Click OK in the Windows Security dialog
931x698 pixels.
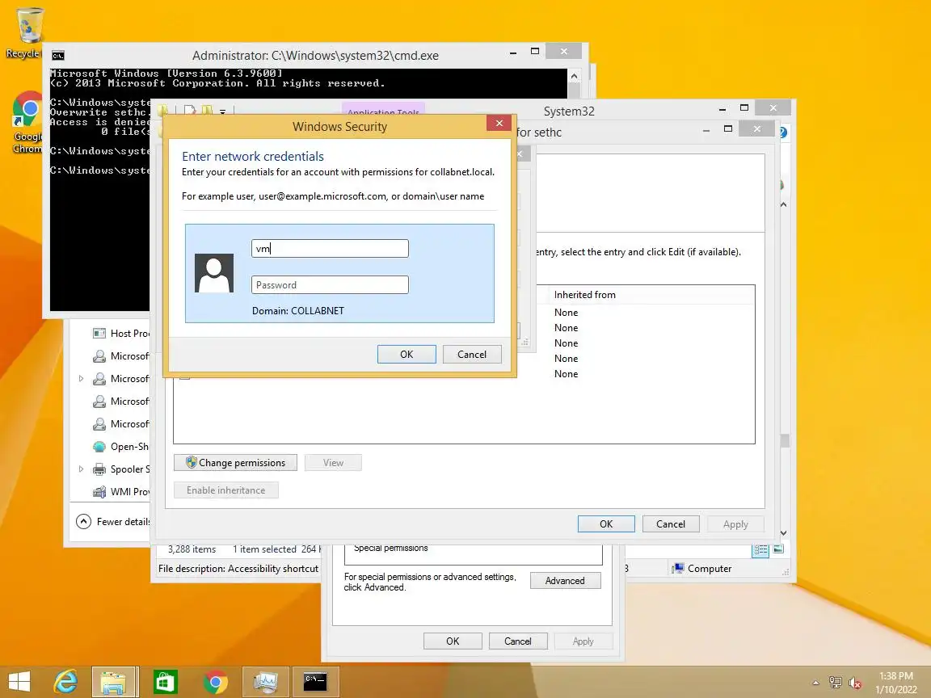pyautogui.click(x=407, y=355)
